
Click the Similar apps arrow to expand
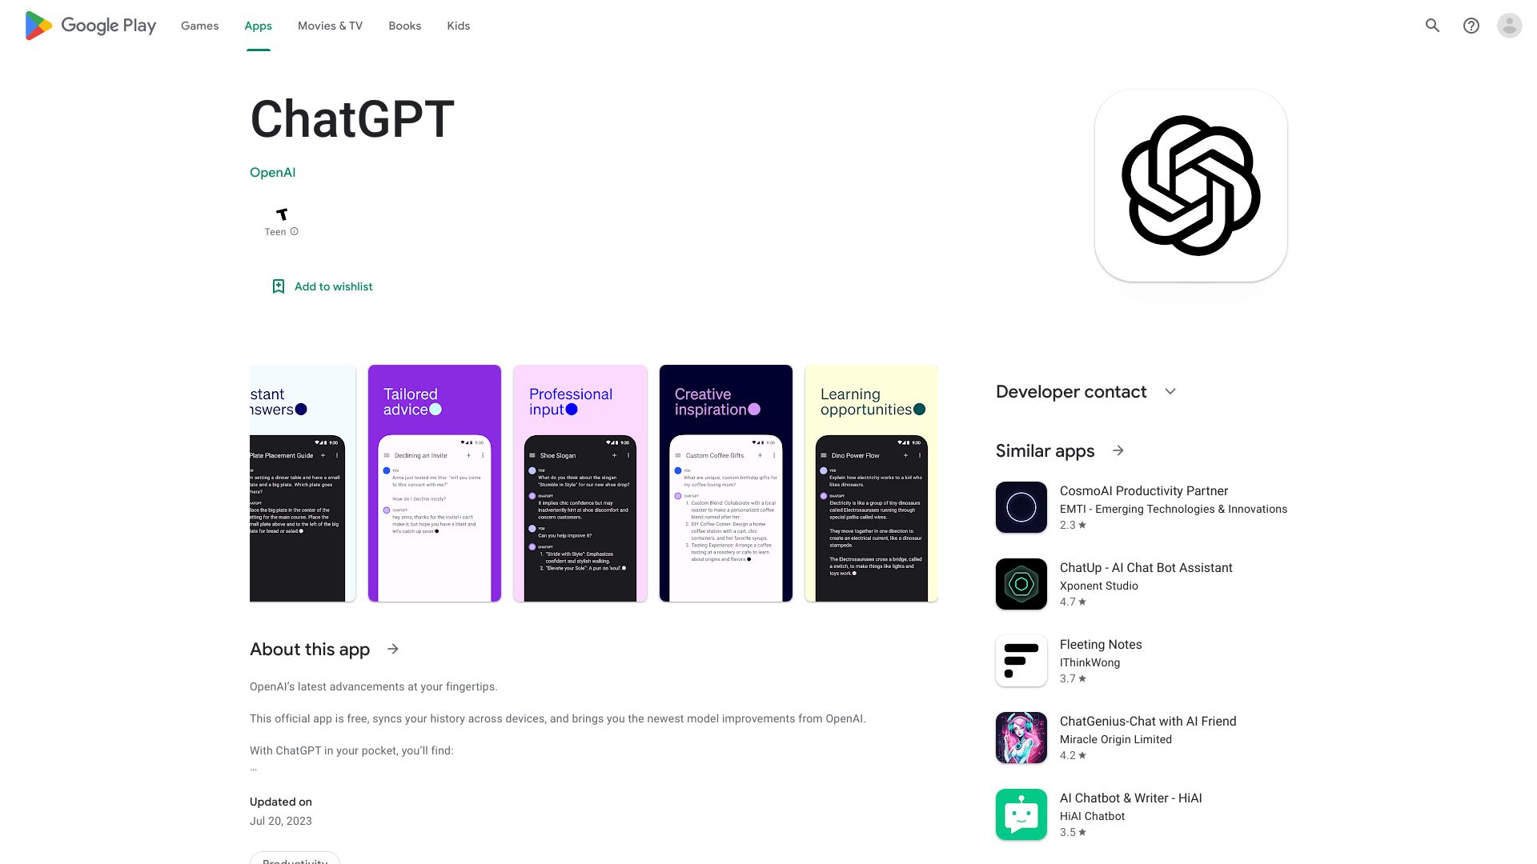coord(1118,450)
